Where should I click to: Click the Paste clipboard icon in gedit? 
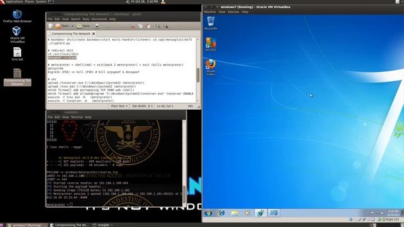point(148,26)
